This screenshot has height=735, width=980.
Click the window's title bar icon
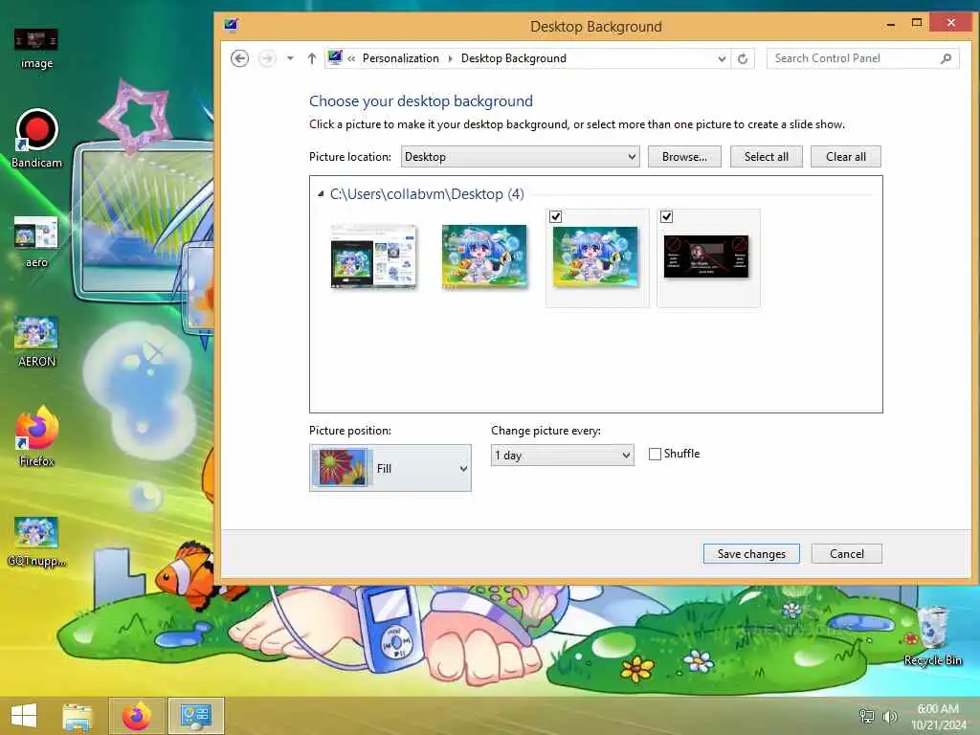tap(232, 26)
